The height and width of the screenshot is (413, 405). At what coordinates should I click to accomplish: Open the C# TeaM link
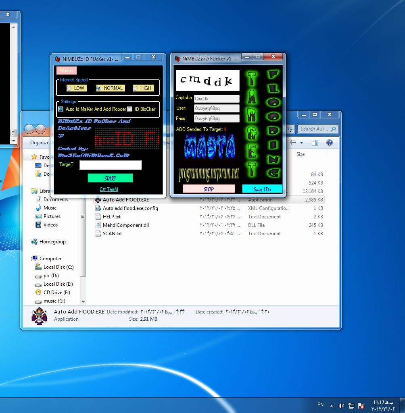(x=109, y=189)
